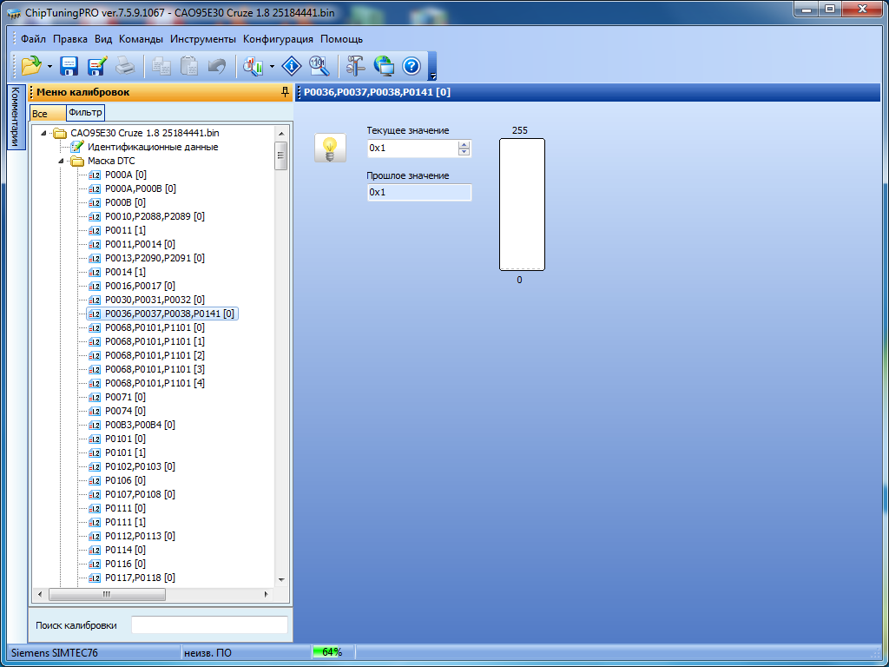
Task: Switch to the Фильтр tab
Action: click(85, 112)
